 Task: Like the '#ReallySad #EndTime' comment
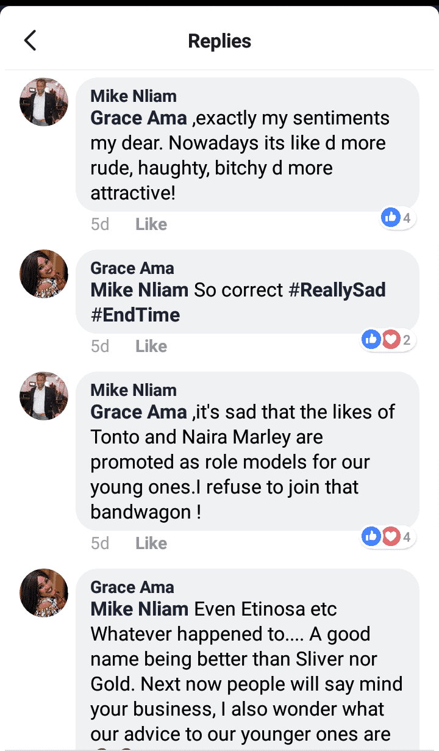point(151,347)
